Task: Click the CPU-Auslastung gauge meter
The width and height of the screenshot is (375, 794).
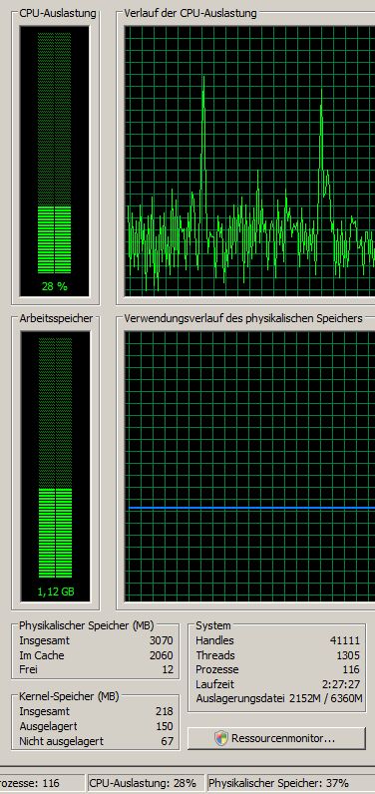Action: [55, 161]
